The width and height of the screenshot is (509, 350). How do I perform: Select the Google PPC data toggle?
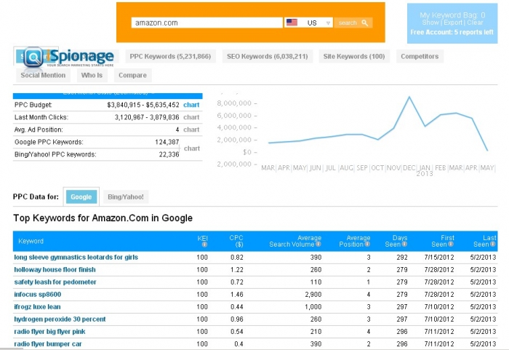(81, 196)
